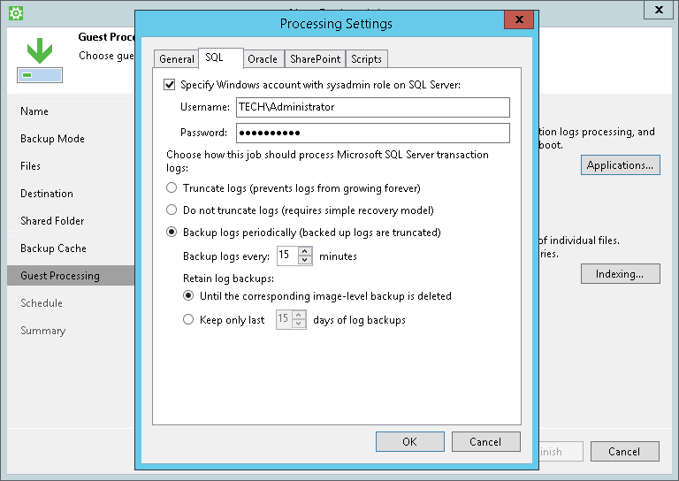The image size is (679, 481).
Task: Go to the Schedule step
Action: click(42, 303)
